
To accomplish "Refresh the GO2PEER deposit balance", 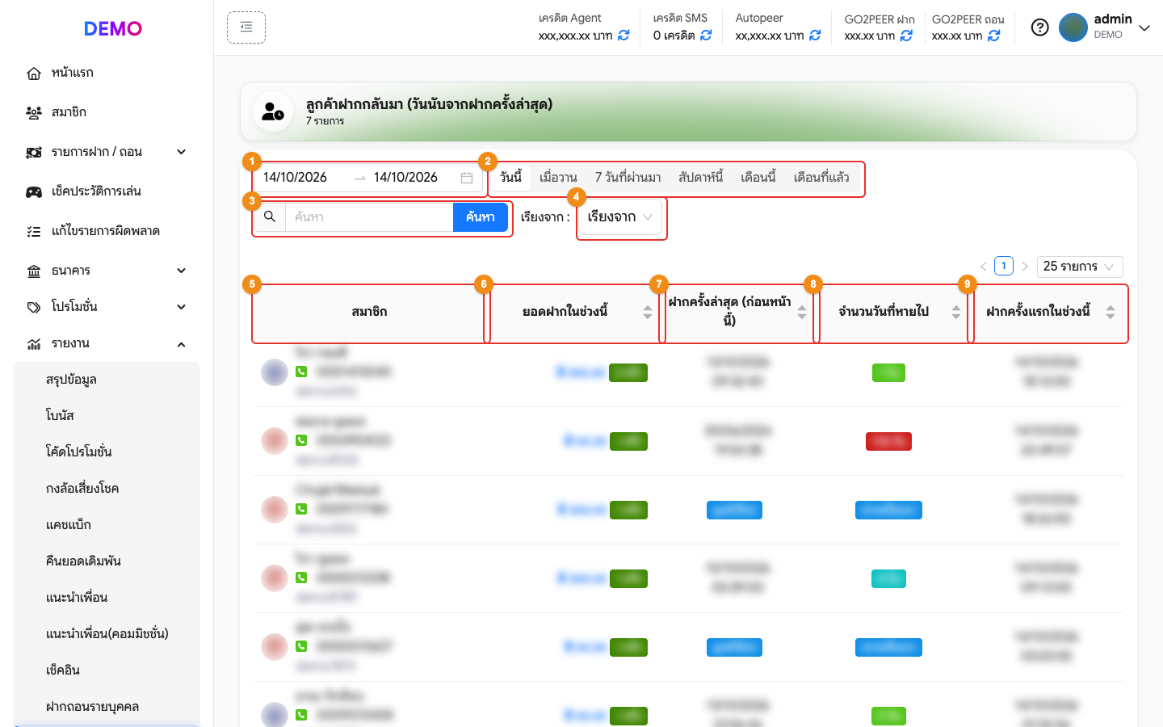I will click(906, 36).
